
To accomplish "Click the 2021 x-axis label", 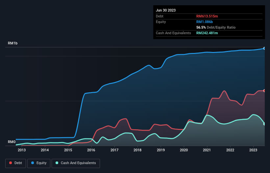I will coord(207,150).
